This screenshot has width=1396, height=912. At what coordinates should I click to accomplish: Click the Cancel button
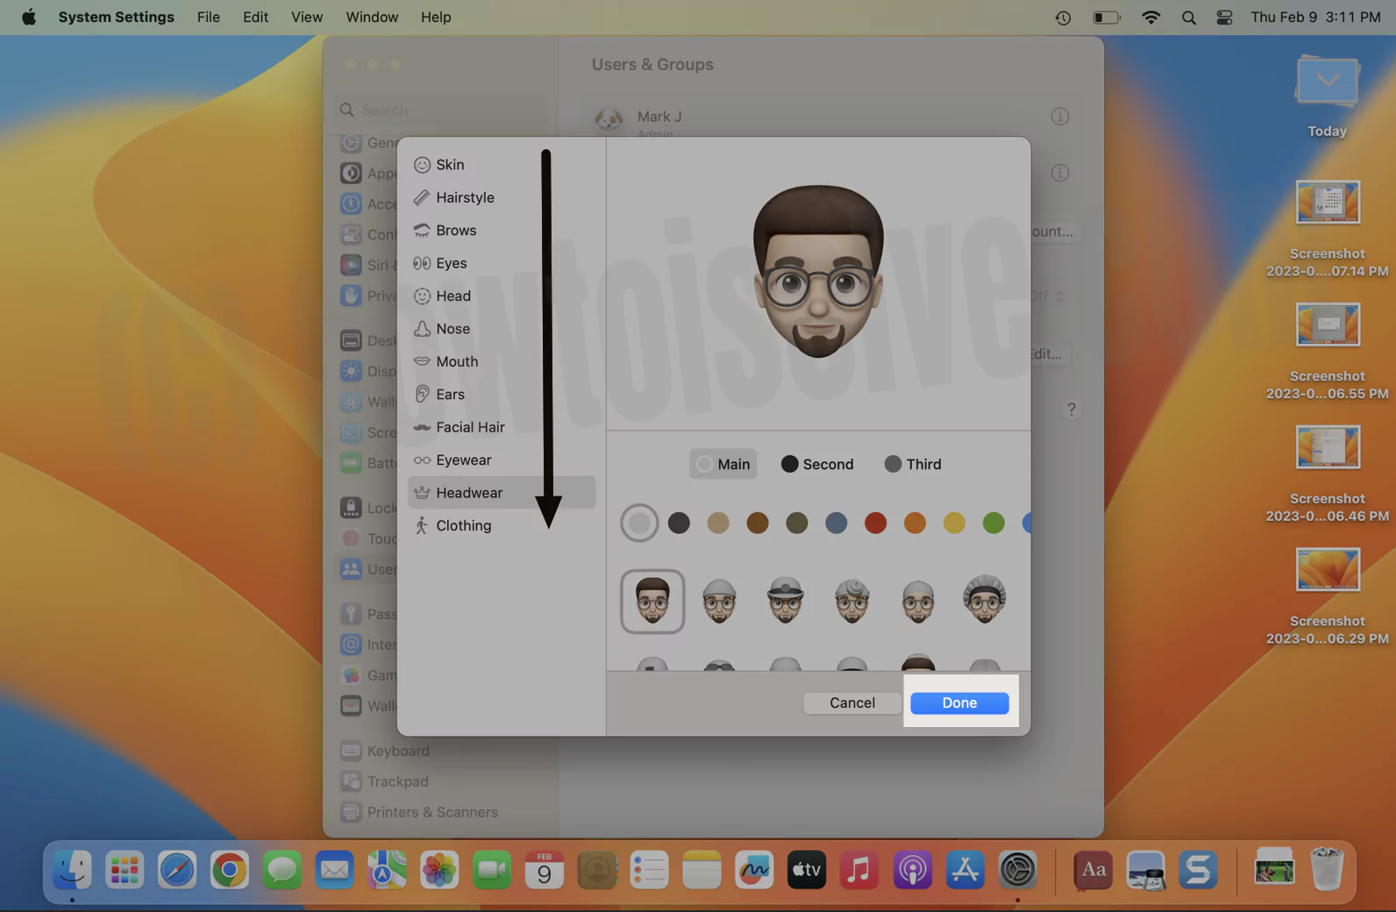click(x=852, y=702)
